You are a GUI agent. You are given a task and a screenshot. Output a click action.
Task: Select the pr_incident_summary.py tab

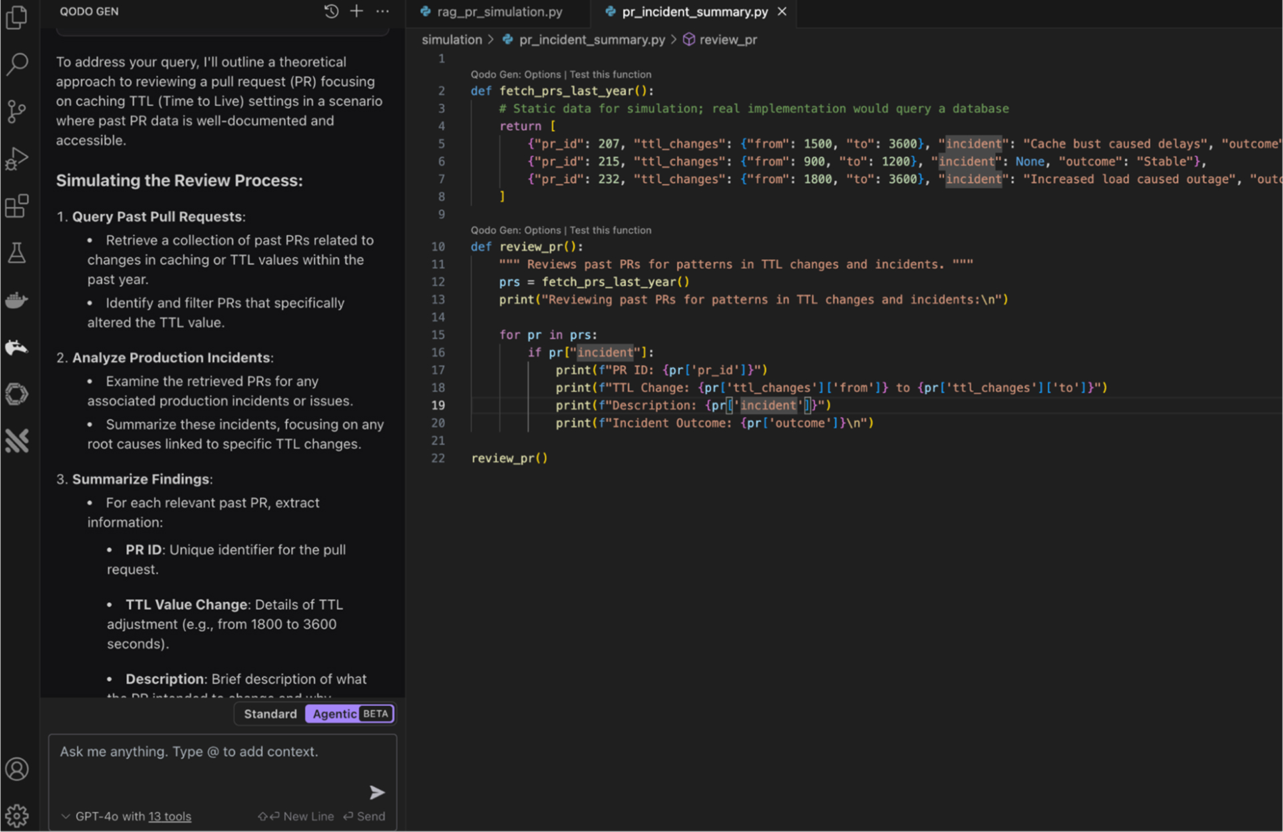tap(695, 11)
